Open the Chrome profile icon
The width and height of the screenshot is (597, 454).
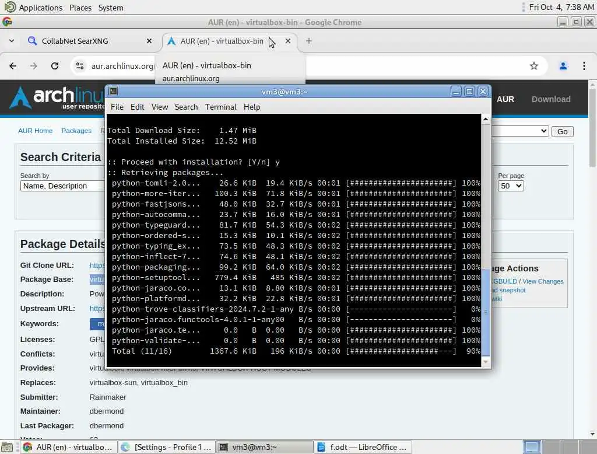pyautogui.click(x=563, y=66)
